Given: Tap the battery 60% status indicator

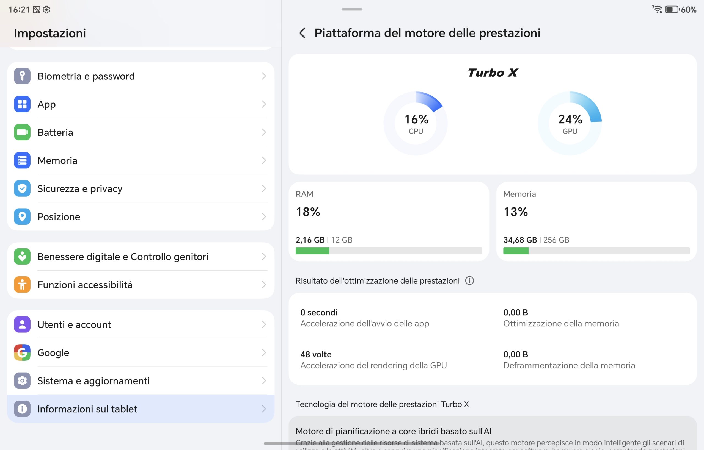Looking at the screenshot, I should [x=681, y=10].
